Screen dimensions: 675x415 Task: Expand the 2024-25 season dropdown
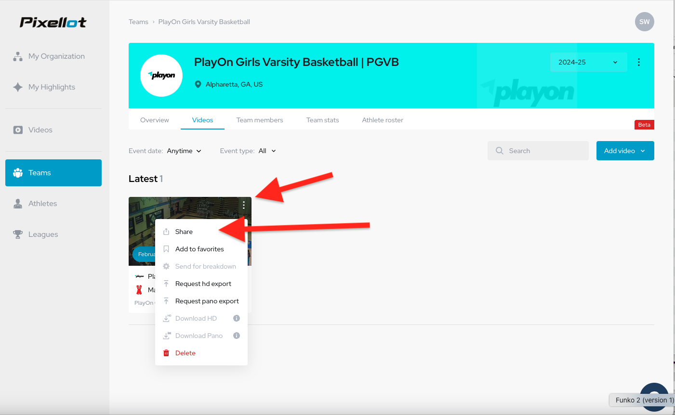point(588,62)
